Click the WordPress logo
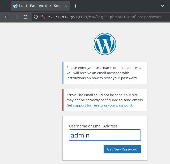170x164 pixels. (x=105, y=44)
